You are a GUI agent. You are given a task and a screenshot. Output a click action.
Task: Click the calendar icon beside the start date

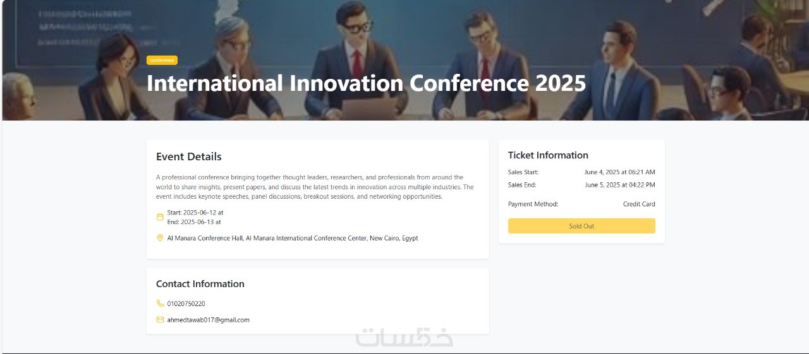(160, 217)
